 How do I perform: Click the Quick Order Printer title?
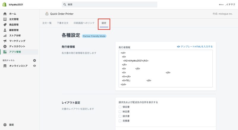(62, 14)
